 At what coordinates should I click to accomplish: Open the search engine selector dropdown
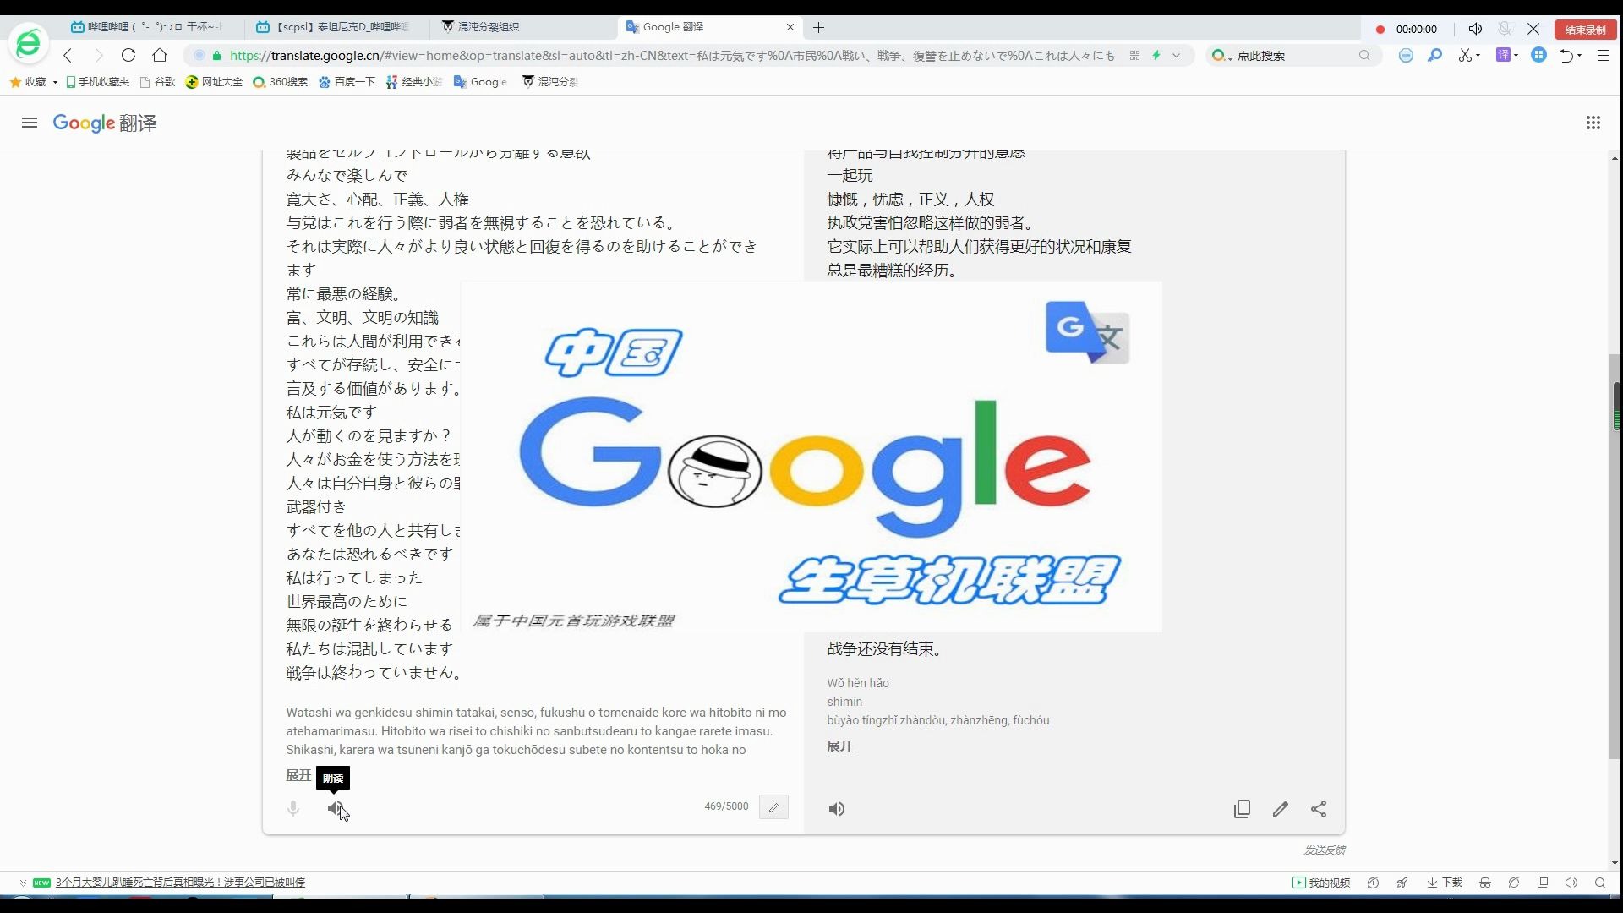(1221, 56)
